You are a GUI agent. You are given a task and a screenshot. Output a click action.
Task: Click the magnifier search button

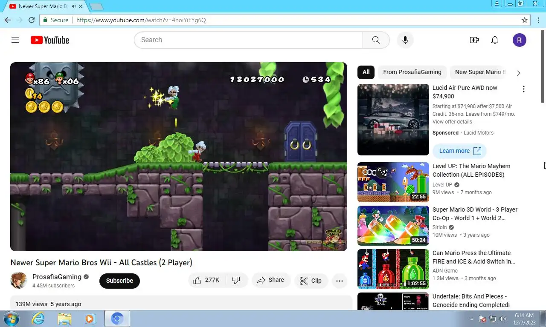376,40
